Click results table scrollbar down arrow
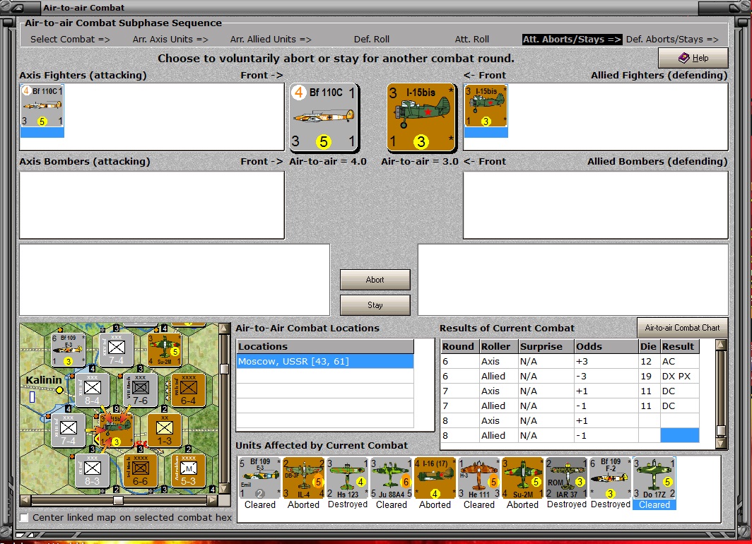The image size is (752, 544). point(721,443)
